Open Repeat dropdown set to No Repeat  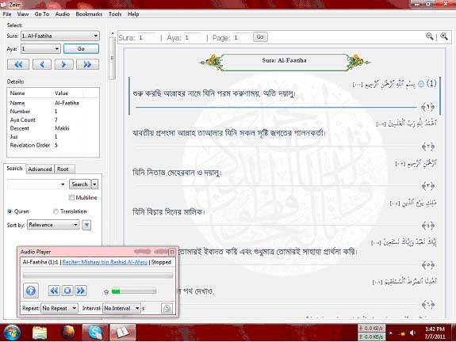(x=59, y=308)
